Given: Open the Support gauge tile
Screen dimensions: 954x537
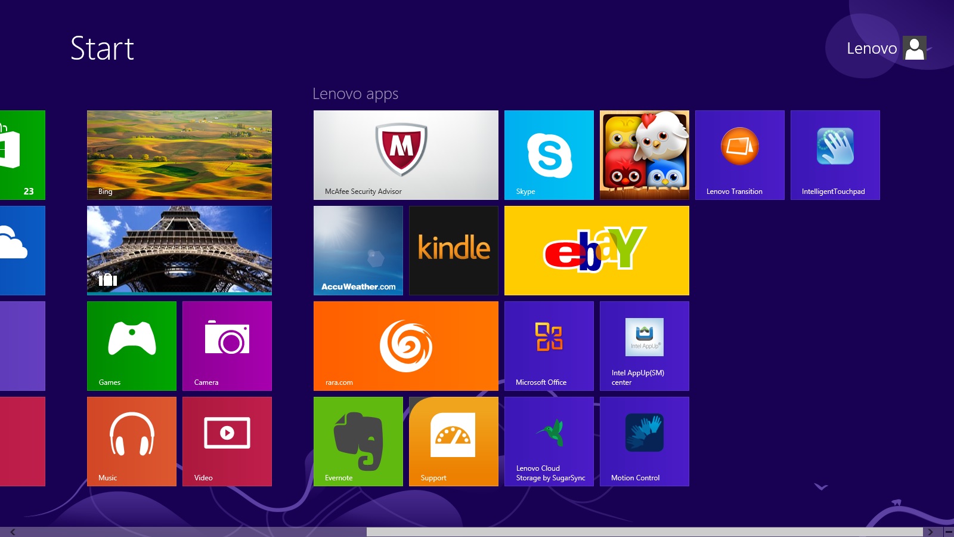Looking at the screenshot, I should [x=454, y=442].
